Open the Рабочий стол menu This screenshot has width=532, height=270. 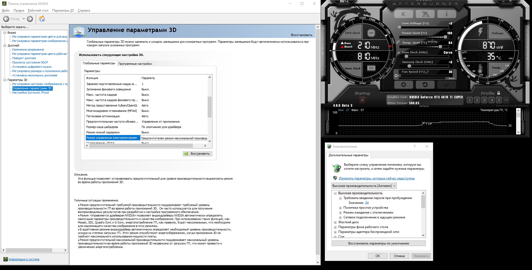point(38,10)
